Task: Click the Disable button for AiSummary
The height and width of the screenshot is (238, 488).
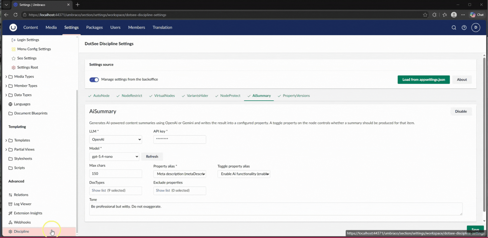Action: point(461,111)
